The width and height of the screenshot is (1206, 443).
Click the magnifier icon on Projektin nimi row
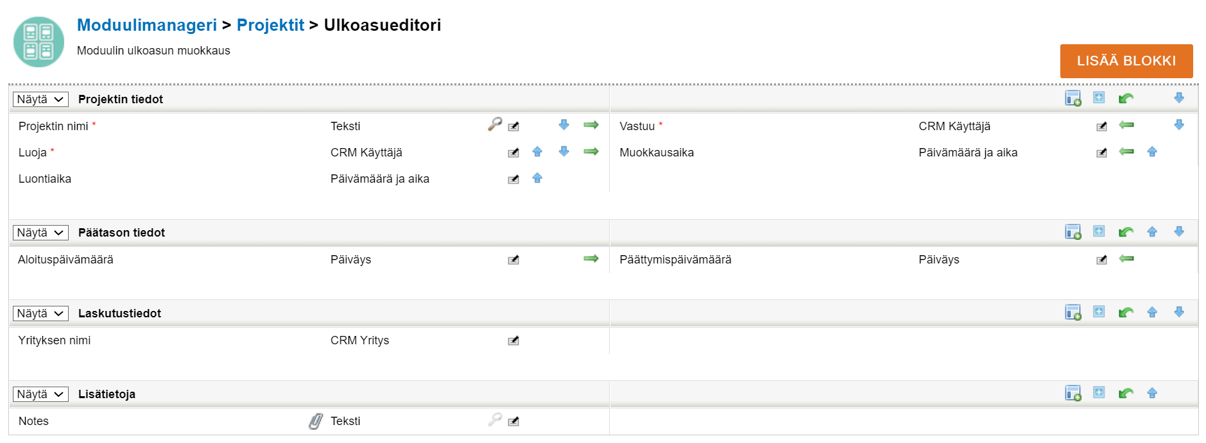pyautogui.click(x=494, y=124)
